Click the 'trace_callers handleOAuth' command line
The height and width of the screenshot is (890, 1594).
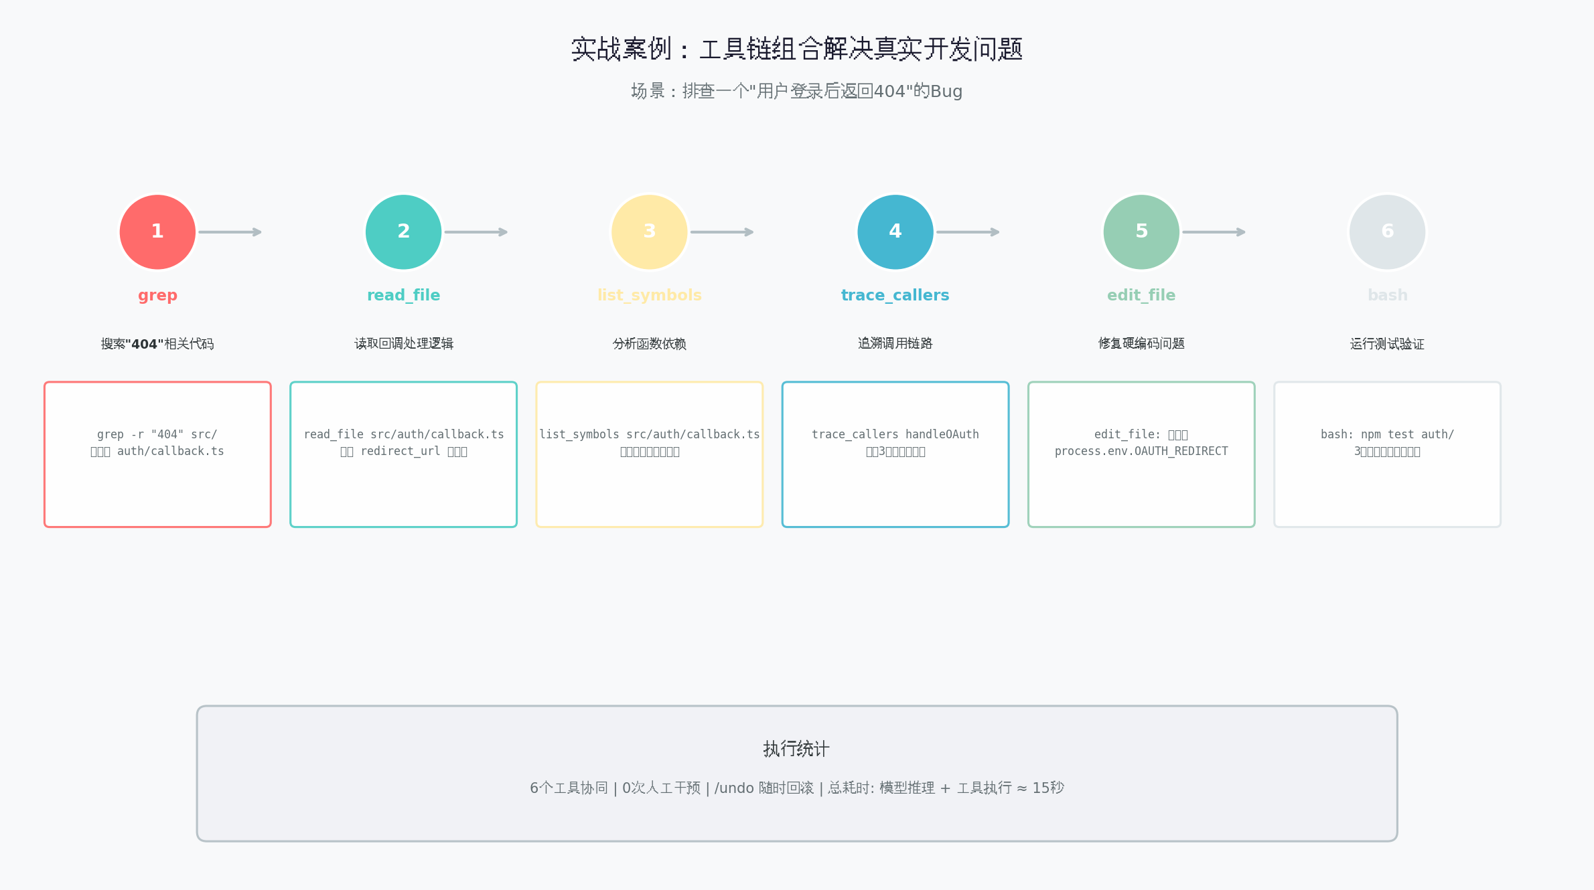point(895,434)
